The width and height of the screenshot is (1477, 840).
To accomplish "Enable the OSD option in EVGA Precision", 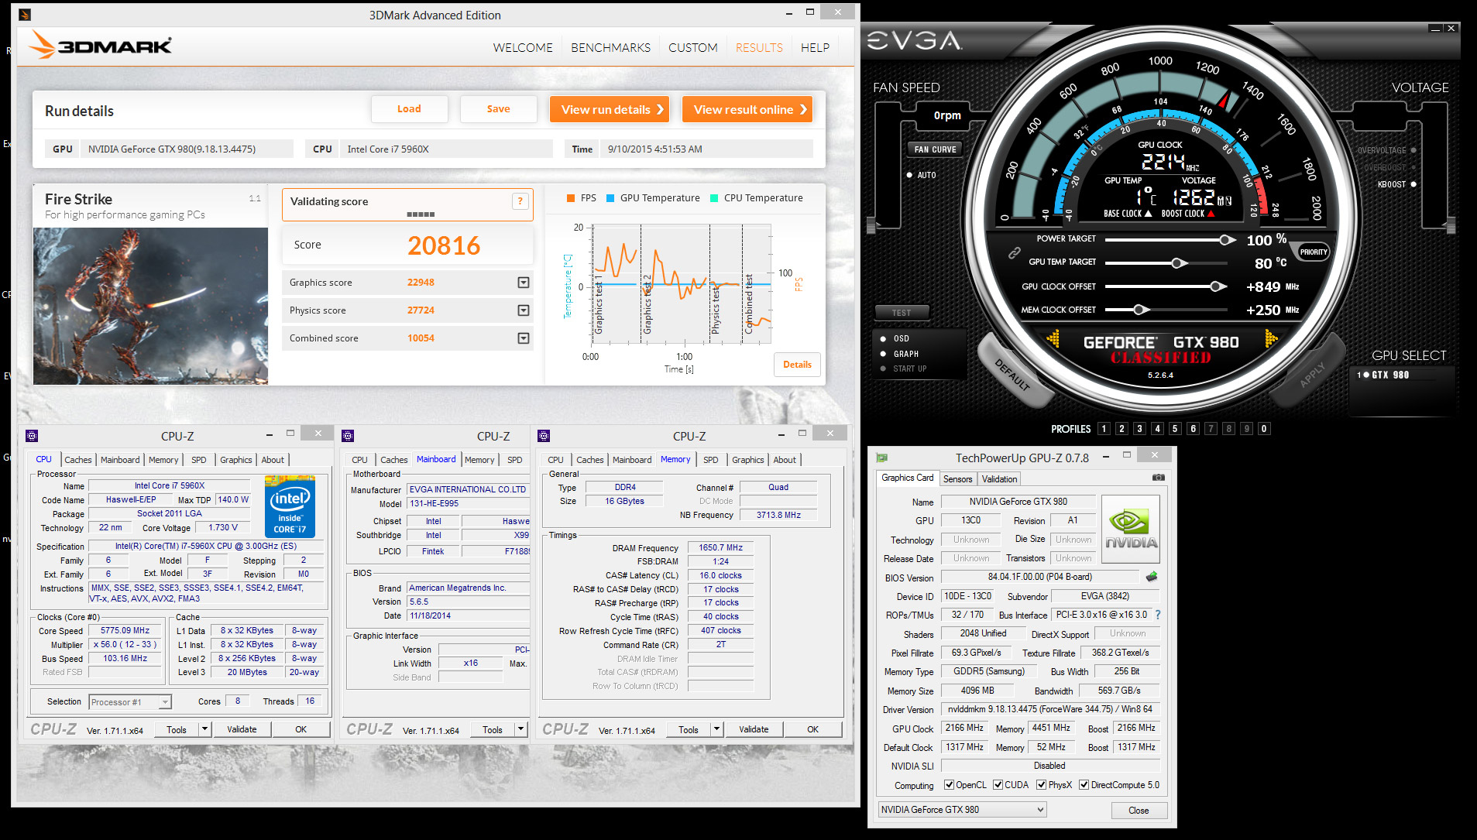I will pyautogui.click(x=884, y=338).
